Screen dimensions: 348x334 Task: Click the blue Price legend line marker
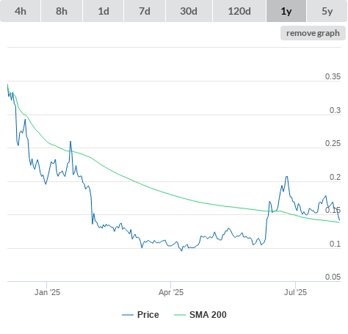tap(128, 315)
